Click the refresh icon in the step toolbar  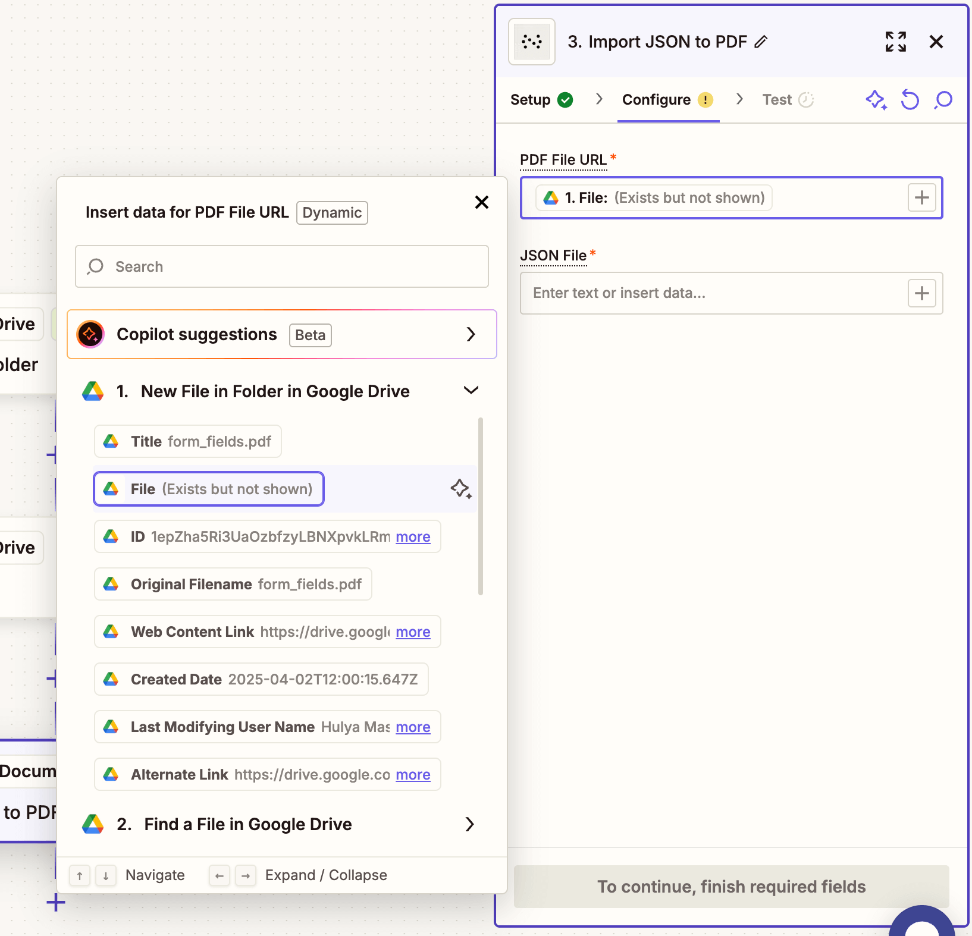coord(910,100)
